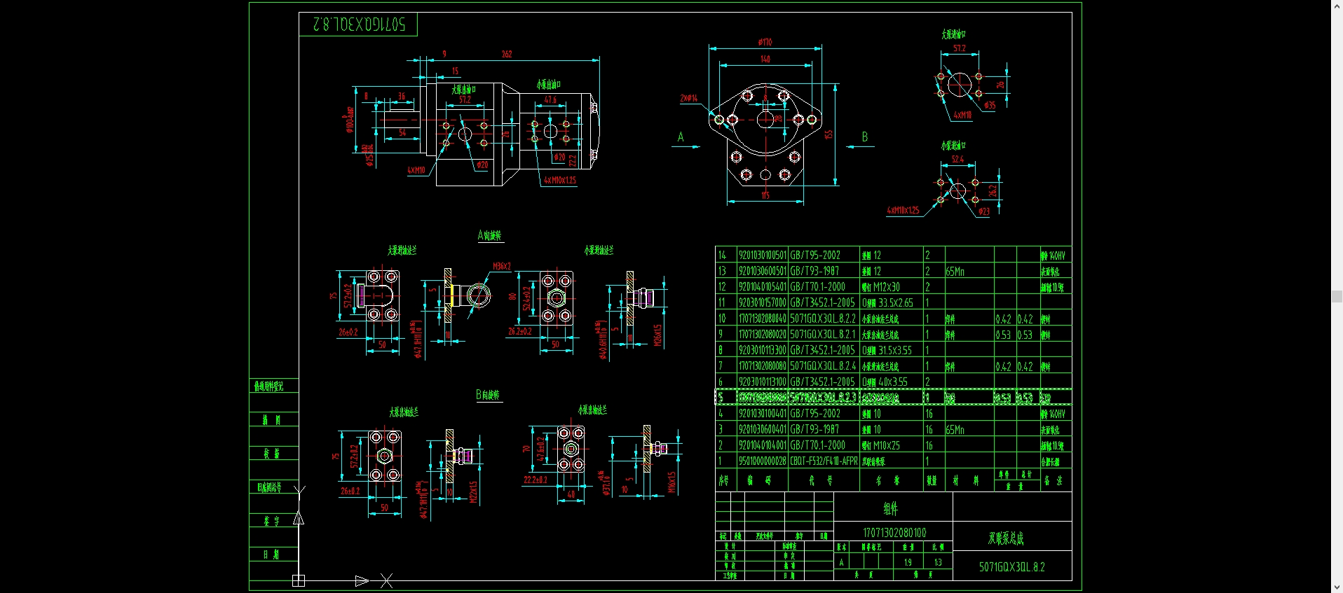This screenshot has width=1343, height=593.
Task: Select 5071GQX3QL.8.2.2 in row 10
Action: tap(823, 319)
